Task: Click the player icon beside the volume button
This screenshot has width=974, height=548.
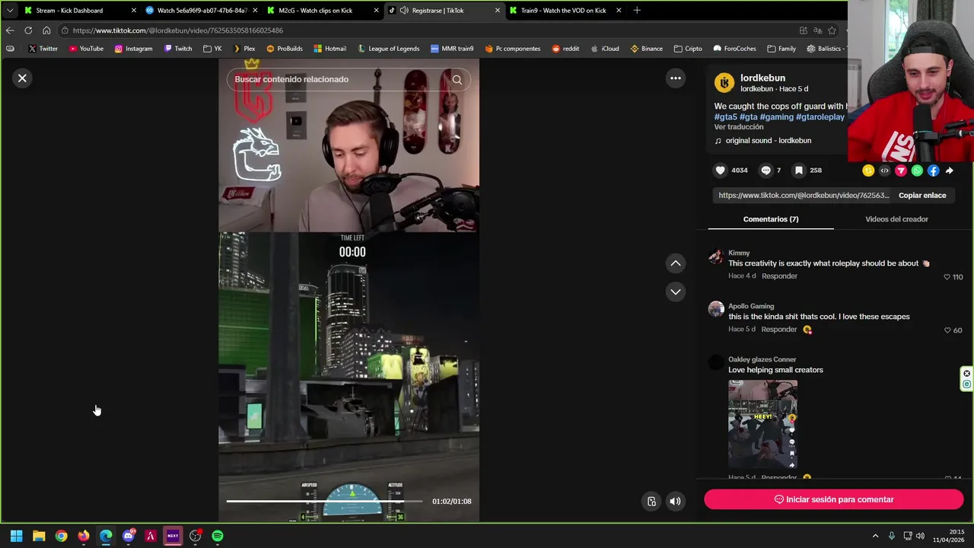Action: coord(651,501)
